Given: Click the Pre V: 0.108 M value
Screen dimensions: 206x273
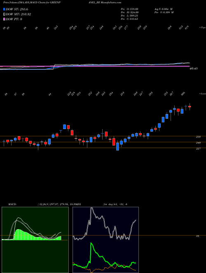Looking at the screenshot, I should pyautogui.click(x=164, y=12).
